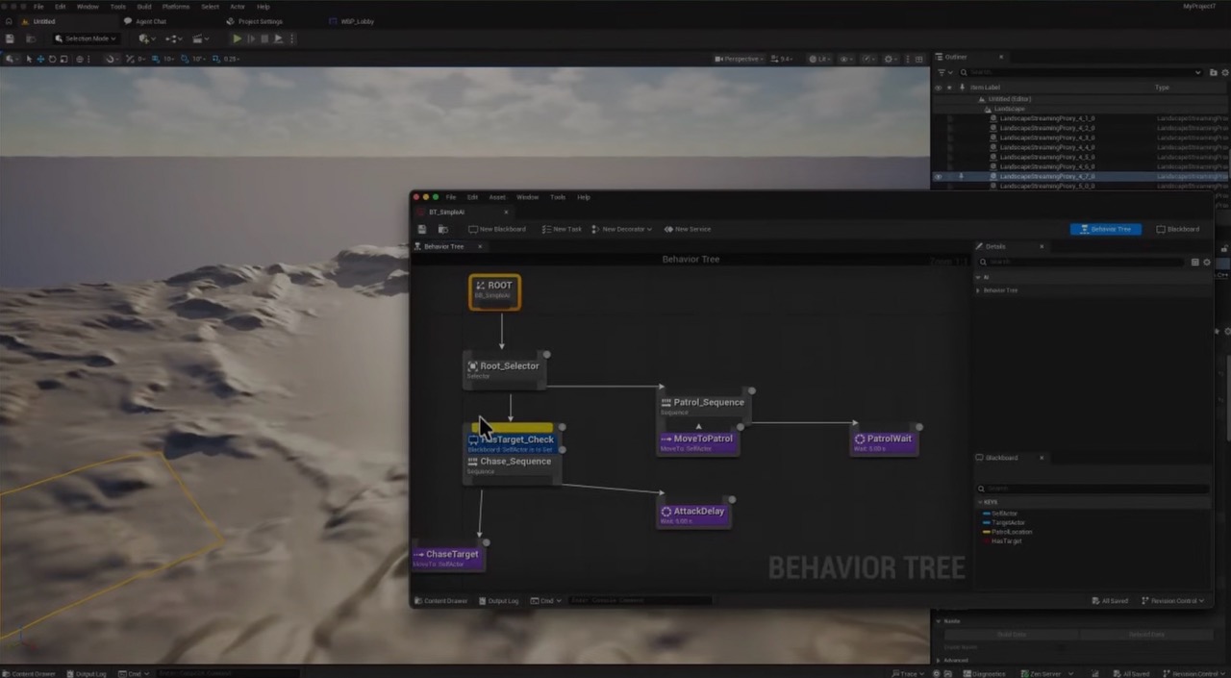Switch to Blackboard mode
The height and width of the screenshot is (678, 1231).
(1178, 229)
